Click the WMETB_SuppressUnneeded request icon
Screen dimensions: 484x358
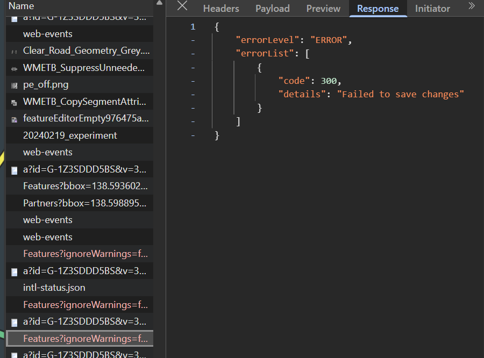(x=15, y=69)
